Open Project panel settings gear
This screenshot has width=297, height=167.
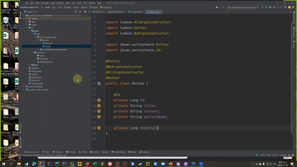85,12
